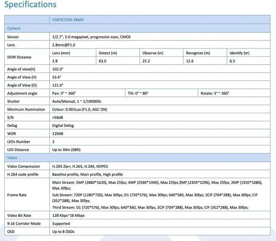This screenshot has height=241, width=276.
Task: Select the Up to 30m (98ft) cell
Action: point(69,149)
